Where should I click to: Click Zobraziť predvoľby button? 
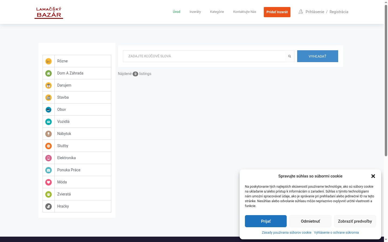tap(355, 221)
